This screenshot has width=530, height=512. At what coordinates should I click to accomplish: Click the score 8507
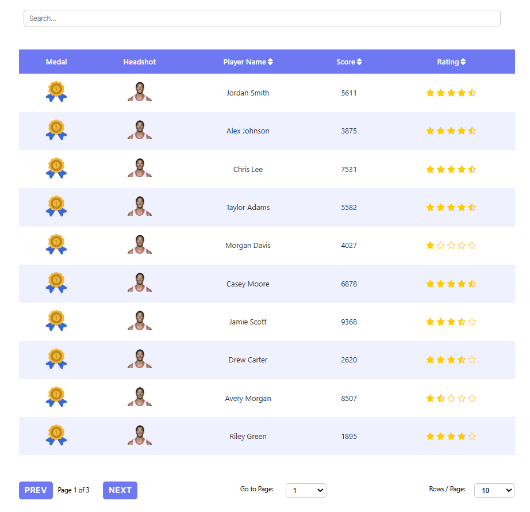pos(349,398)
